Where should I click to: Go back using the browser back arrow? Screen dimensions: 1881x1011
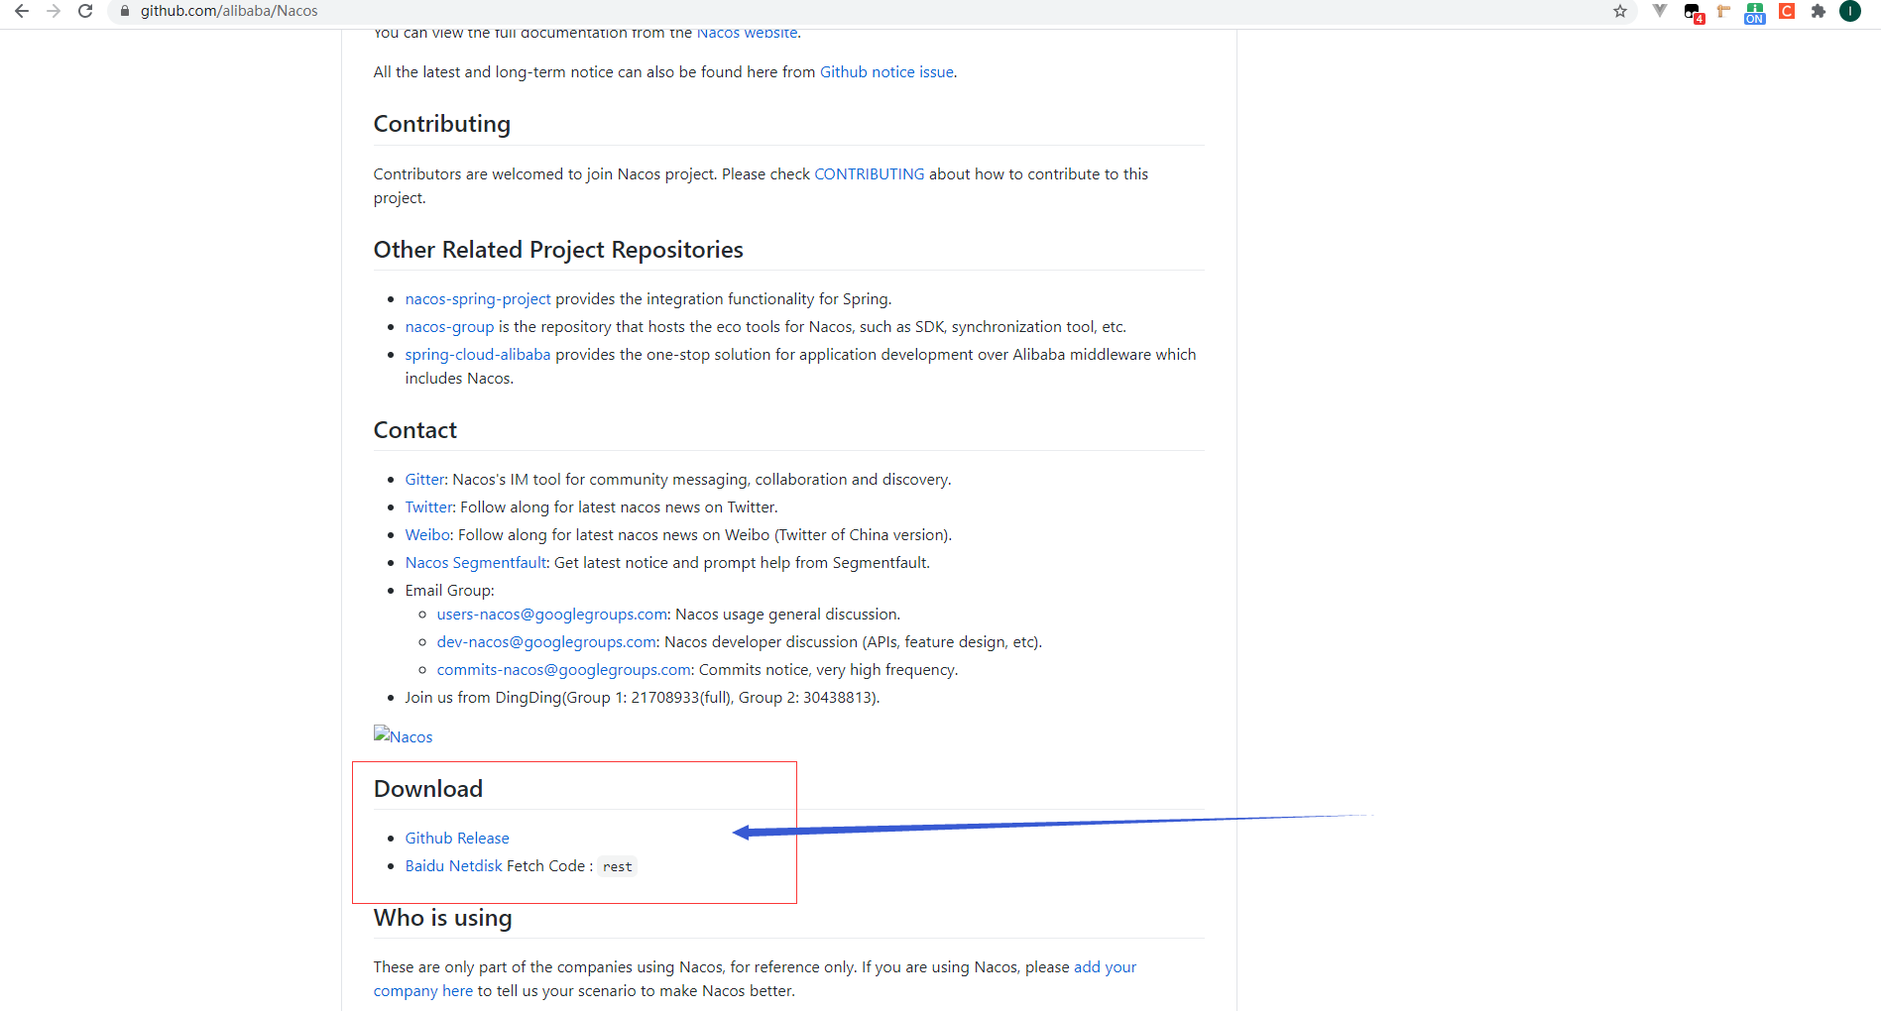[22, 11]
